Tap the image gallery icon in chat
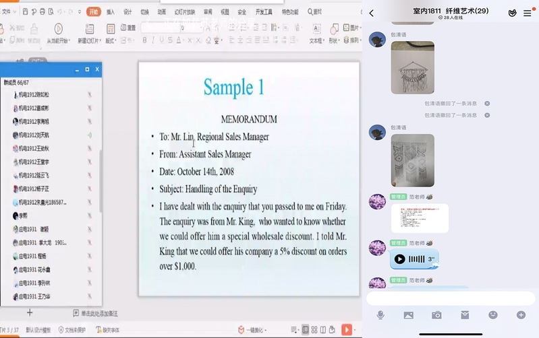Image resolution: width=539 pixels, height=338 pixels. [408, 315]
